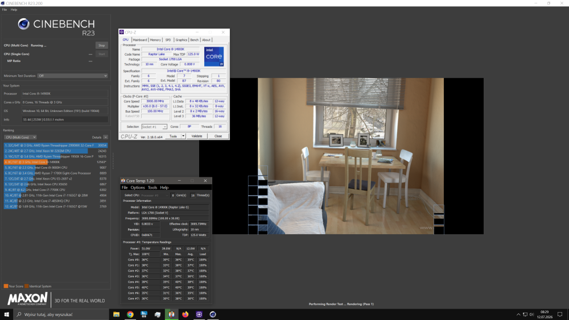Select ranking row Core i7-7700K
Viewport: 569px width, 320px height.
point(56,190)
